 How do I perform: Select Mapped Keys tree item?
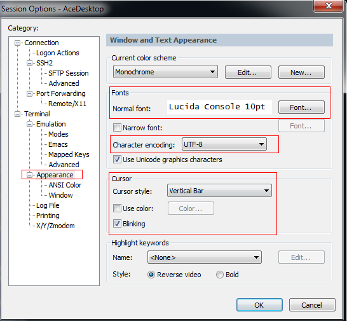click(x=69, y=154)
